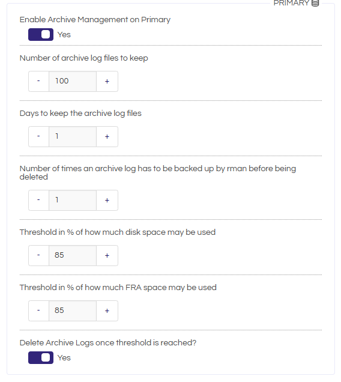Toggle Enable Archive Management on Primary
The image size is (341, 382).
click(41, 35)
